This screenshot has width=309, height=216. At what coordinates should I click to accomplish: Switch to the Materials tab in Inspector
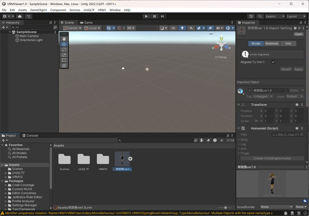pyautogui.click(x=272, y=43)
